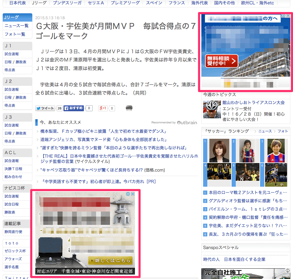Click 決勝T日程 under ACL section

pyautogui.click(x=13, y=169)
